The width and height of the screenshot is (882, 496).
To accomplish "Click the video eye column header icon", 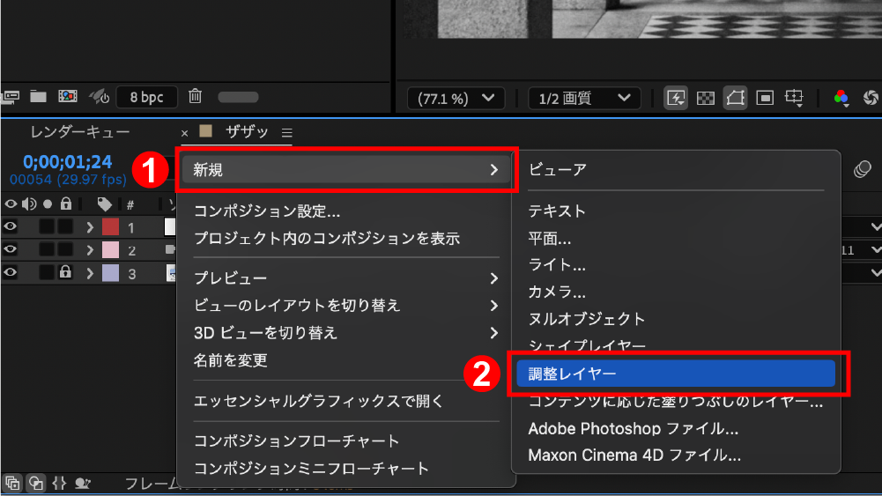I will point(10,204).
